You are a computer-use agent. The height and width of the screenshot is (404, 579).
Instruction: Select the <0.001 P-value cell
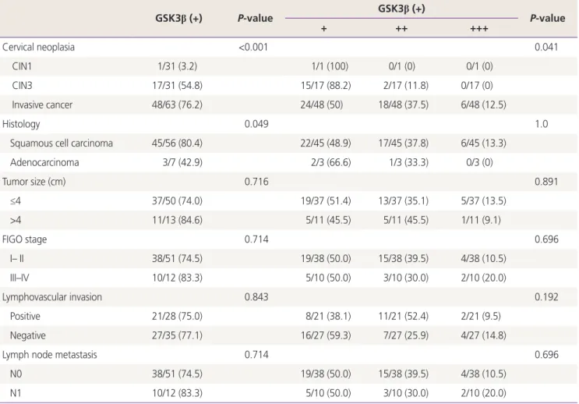(253, 48)
